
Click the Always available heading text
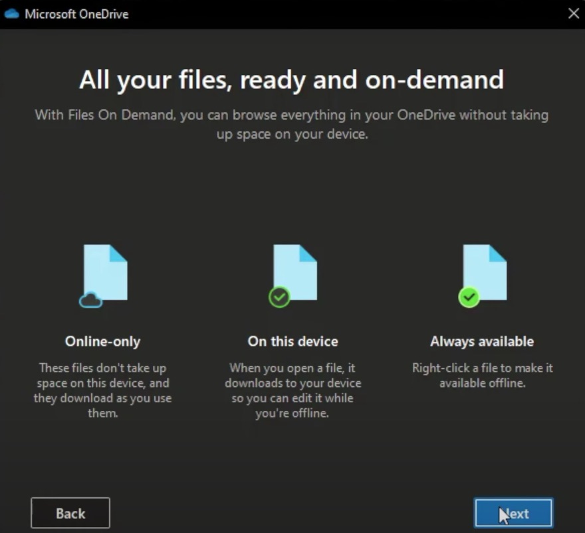(482, 341)
